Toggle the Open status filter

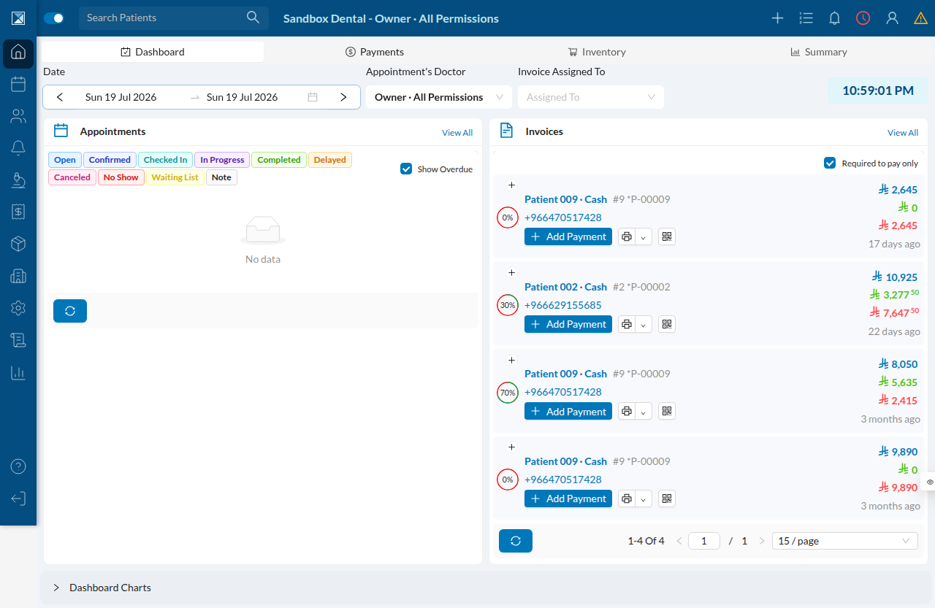tap(65, 160)
